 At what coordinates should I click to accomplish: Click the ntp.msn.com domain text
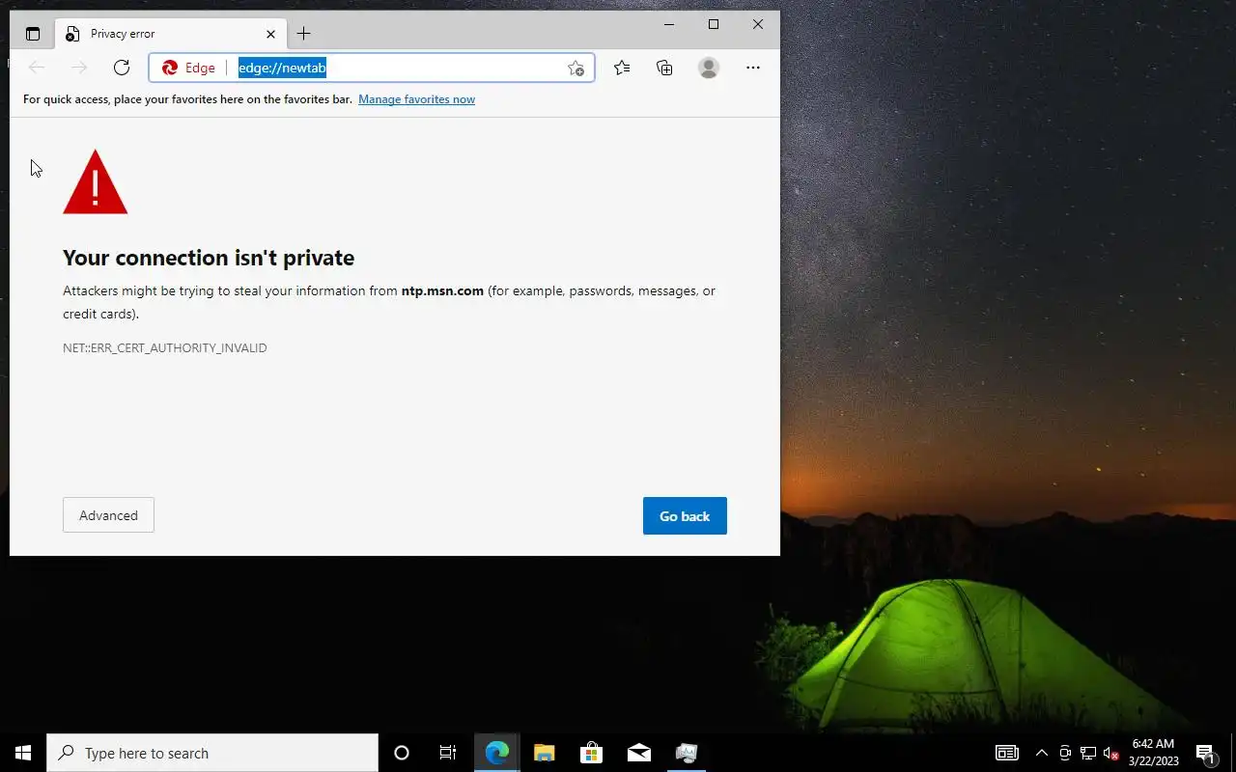coord(442,290)
